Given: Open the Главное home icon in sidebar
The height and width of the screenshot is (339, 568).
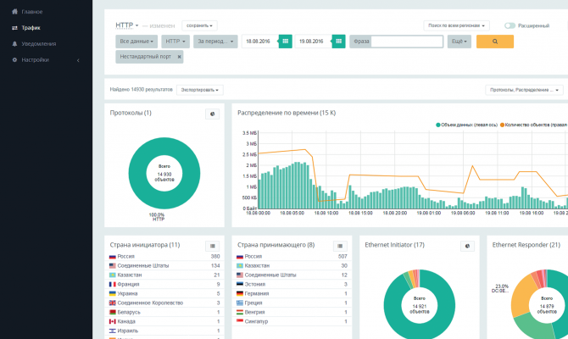Looking at the screenshot, I should point(14,12).
